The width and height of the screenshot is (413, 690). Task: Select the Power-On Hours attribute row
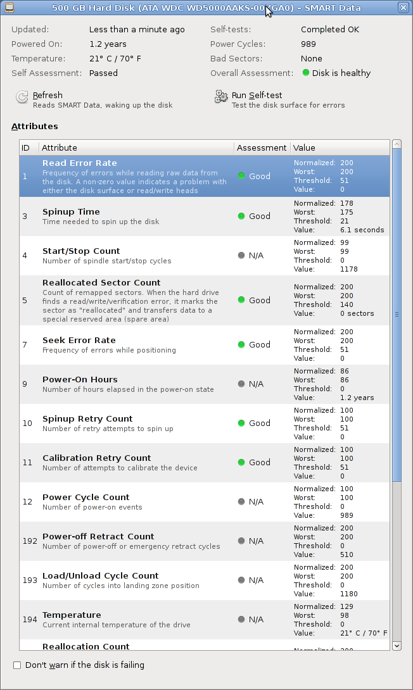point(205,384)
